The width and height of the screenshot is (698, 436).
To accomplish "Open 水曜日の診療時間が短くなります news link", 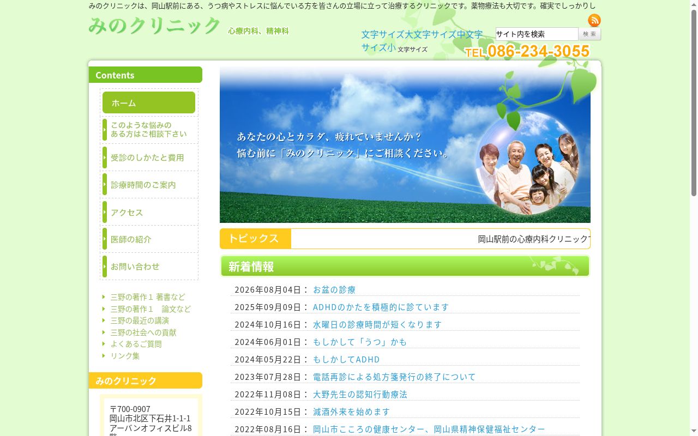I will pos(377,324).
